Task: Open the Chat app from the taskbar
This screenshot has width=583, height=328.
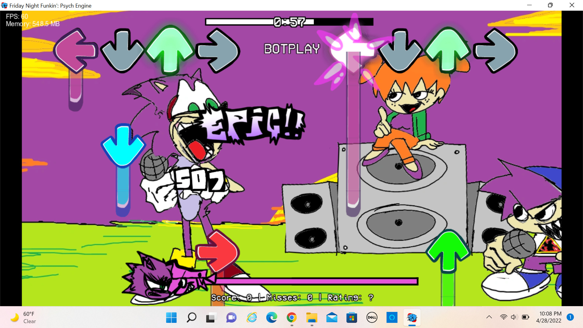Action: click(x=231, y=318)
